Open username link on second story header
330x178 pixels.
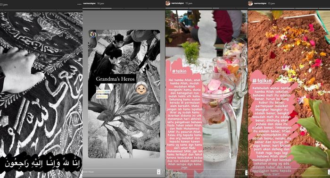[x=88, y=4]
